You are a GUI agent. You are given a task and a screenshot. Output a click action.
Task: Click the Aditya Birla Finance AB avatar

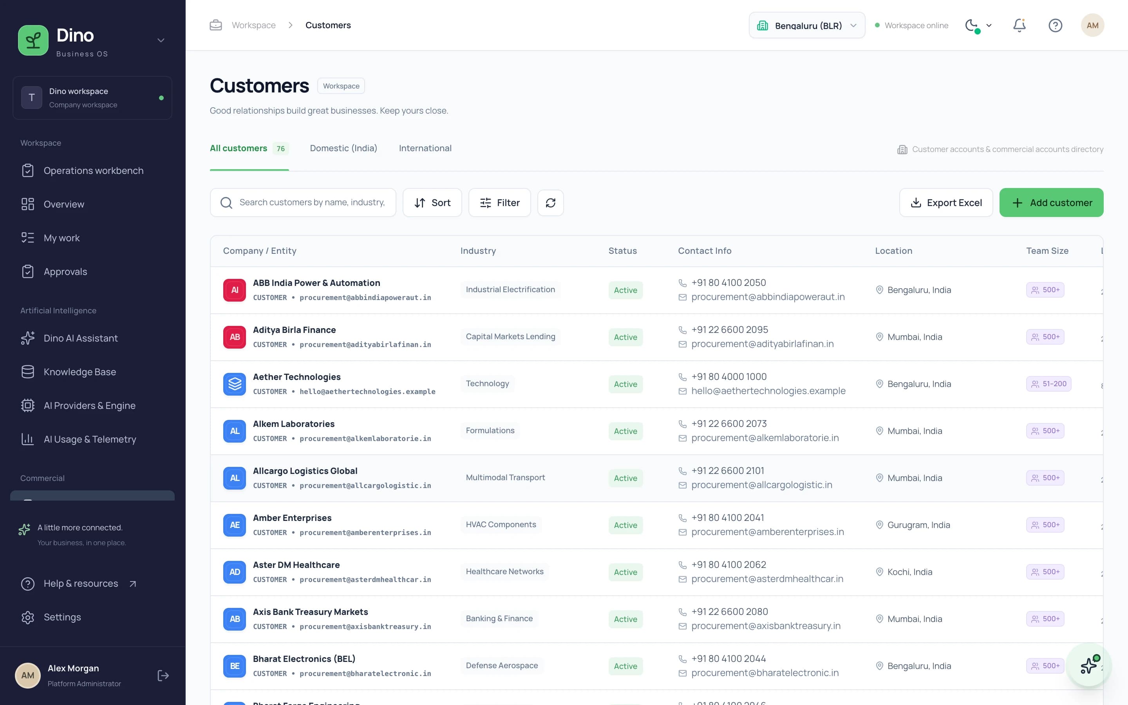[x=235, y=337]
